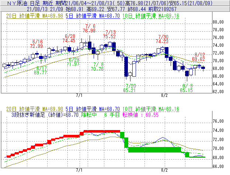Viewport: 230px width, 175px height.
Task: Click the 8/12 69.62 high label
Action: (x=198, y=57)
